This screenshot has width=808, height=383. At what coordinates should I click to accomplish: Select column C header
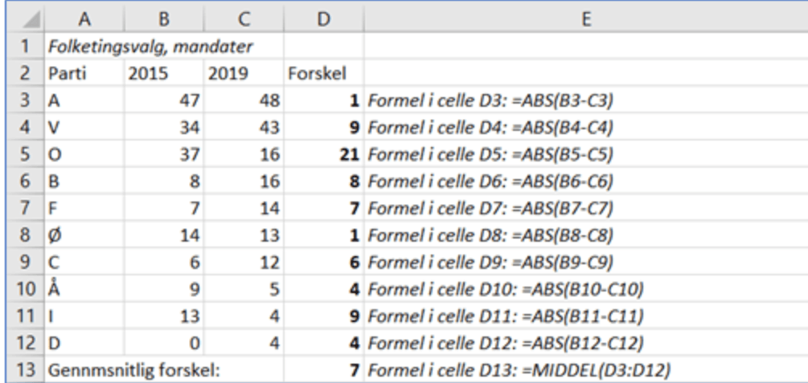(x=244, y=19)
